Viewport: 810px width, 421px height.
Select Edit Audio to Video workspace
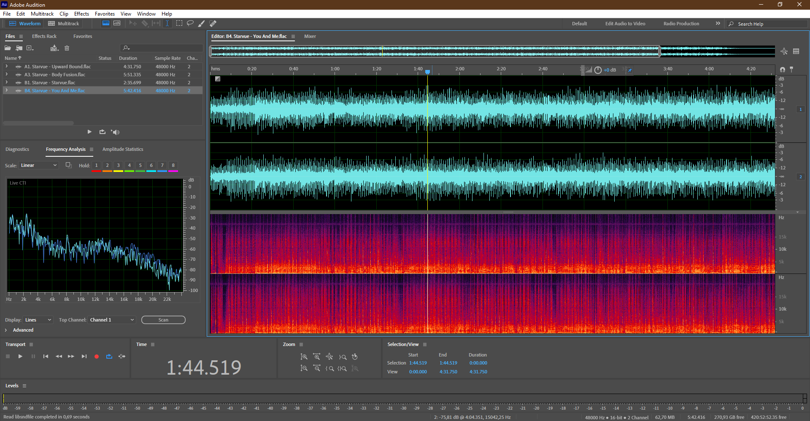click(x=625, y=24)
